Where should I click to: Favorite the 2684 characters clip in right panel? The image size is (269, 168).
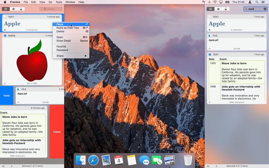point(209,102)
